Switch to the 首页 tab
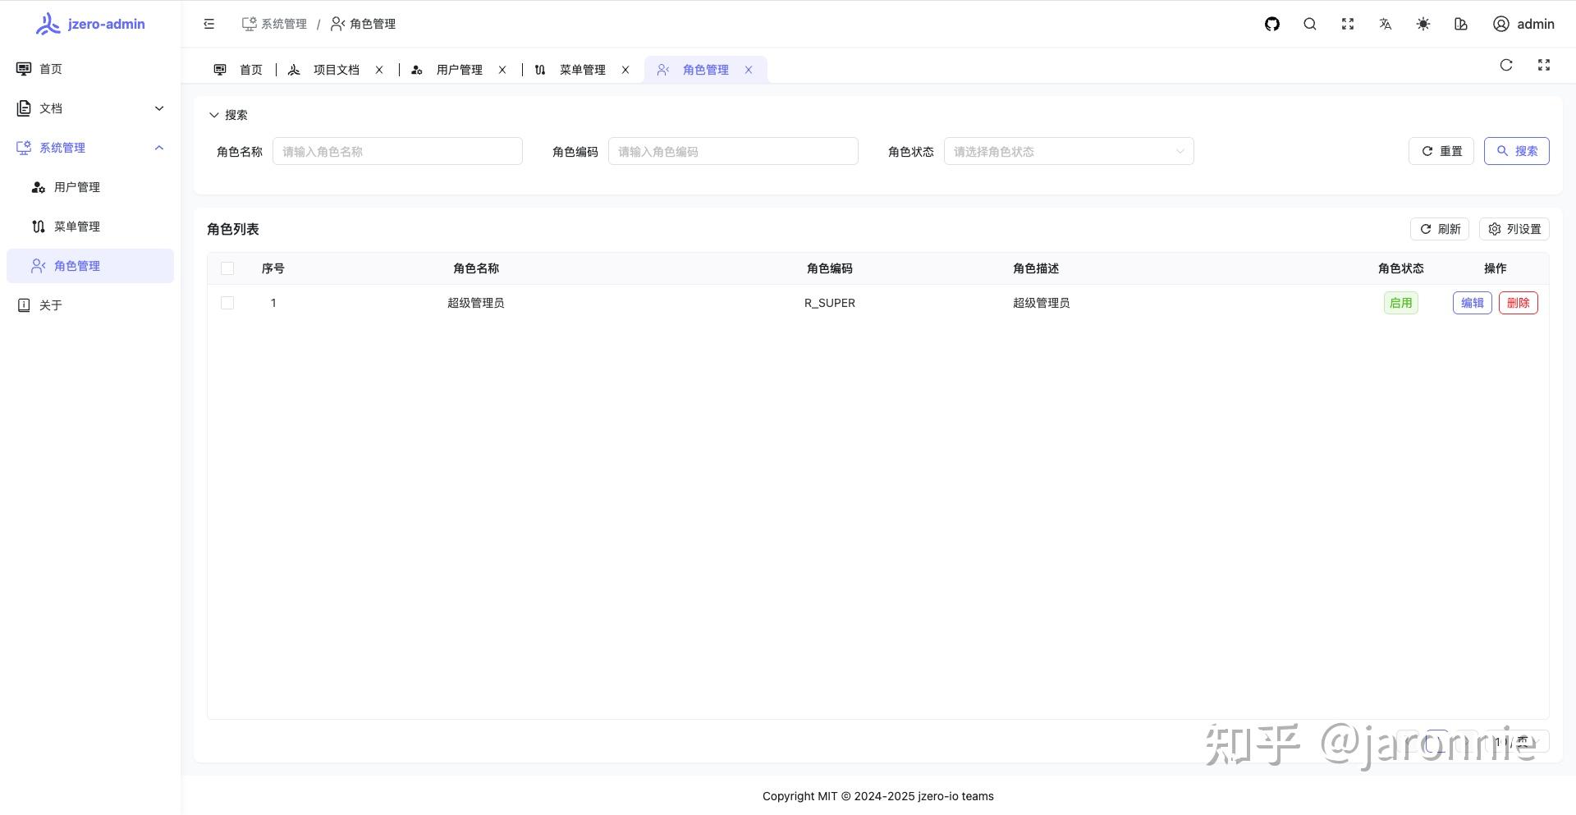The width and height of the screenshot is (1576, 815). [238, 70]
